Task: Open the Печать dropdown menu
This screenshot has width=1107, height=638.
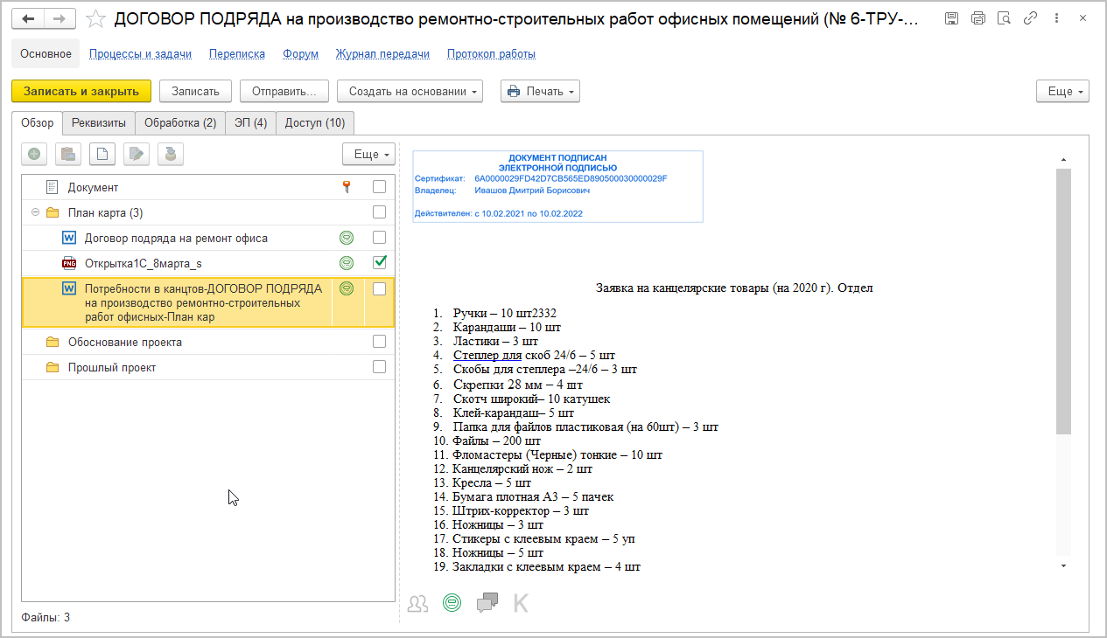Action: [540, 91]
